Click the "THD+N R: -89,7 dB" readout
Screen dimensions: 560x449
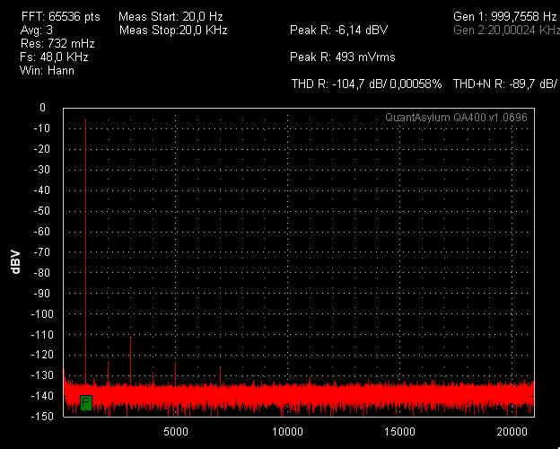click(x=505, y=84)
